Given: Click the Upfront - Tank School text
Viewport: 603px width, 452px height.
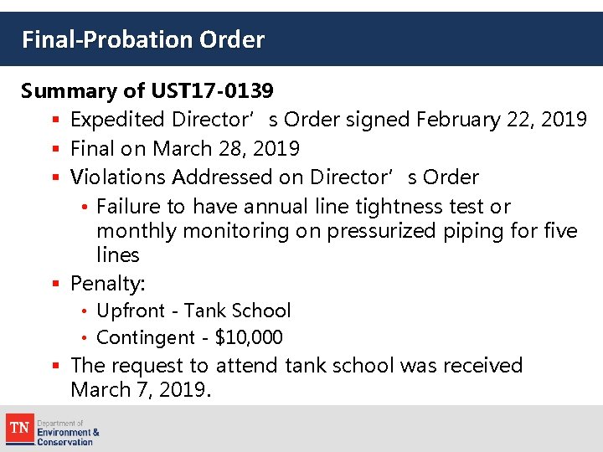Looking at the screenshot, I should pos(193,311).
